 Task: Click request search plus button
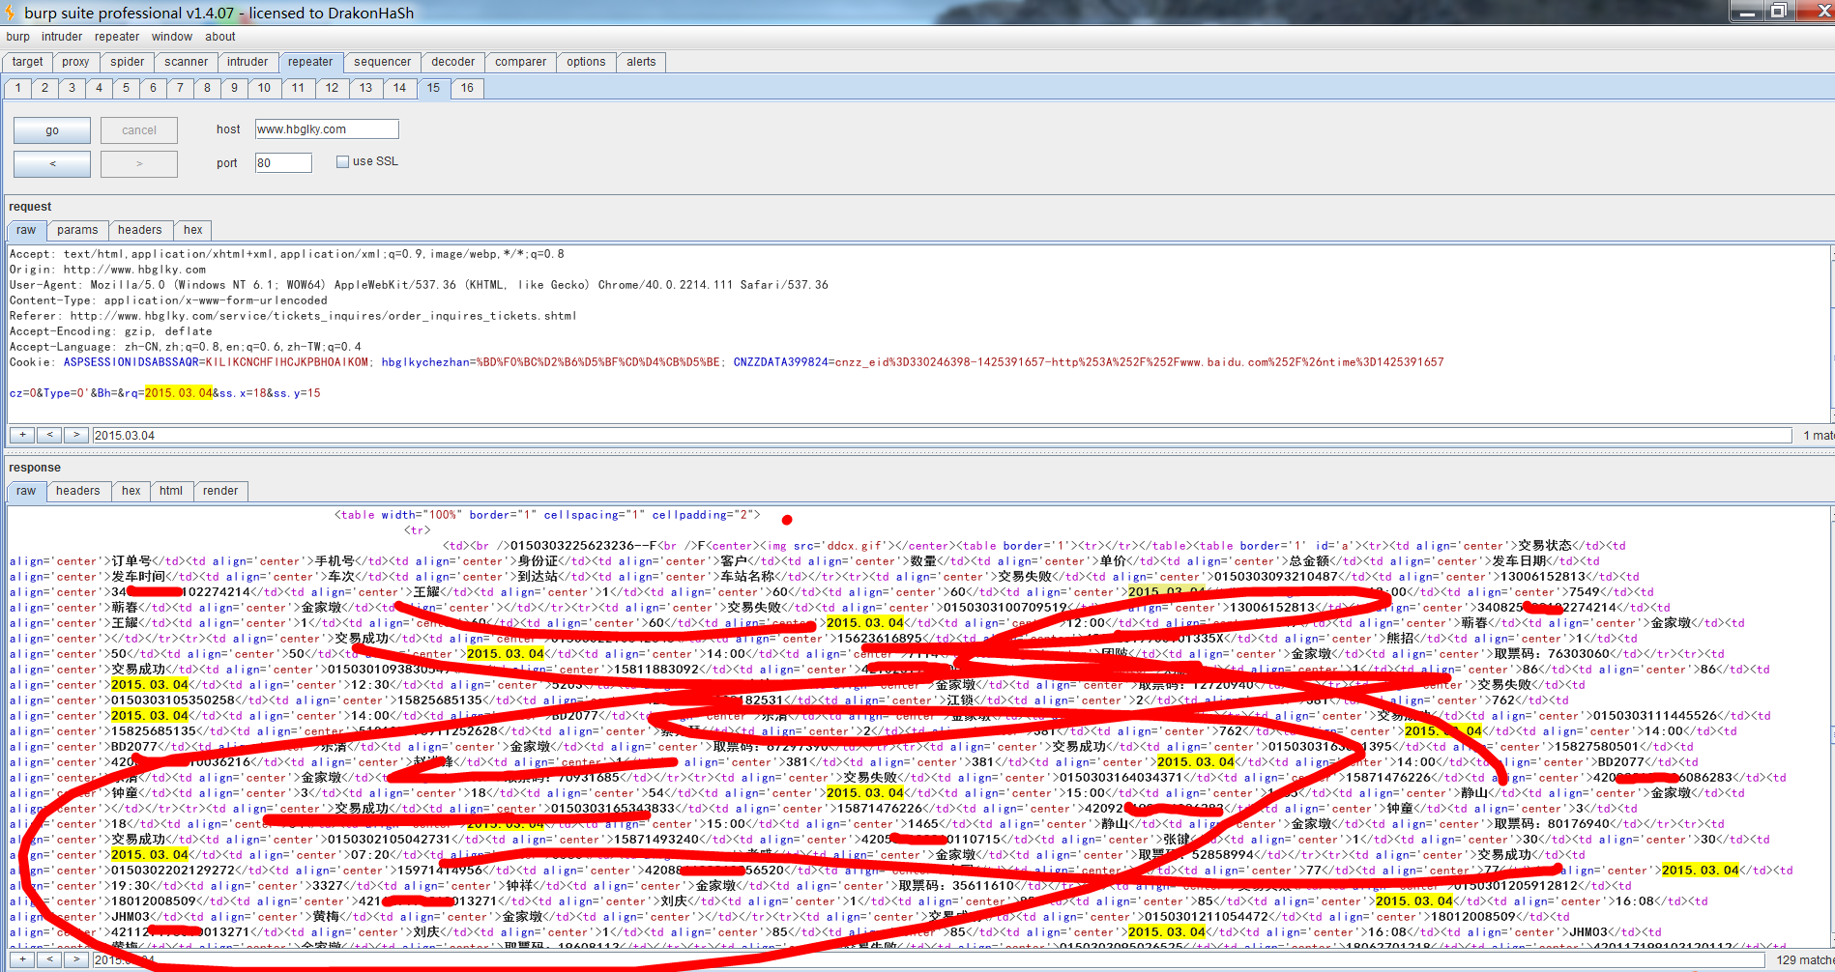[x=22, y=435]
